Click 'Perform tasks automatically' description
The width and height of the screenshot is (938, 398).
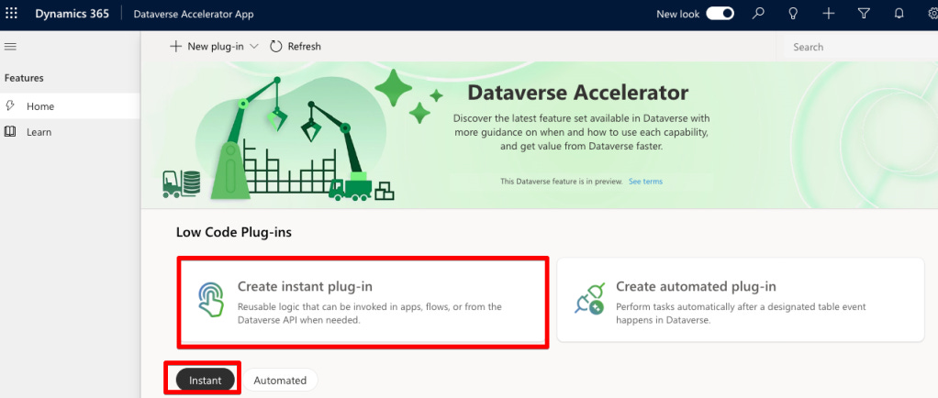(x=742, y=314)
